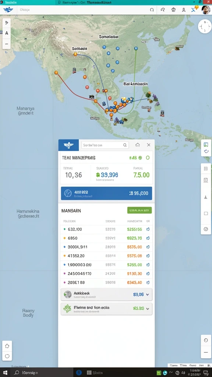Click the action icon in the 30004,S111 row
212x377 pixels.
[x=148, y=247]
